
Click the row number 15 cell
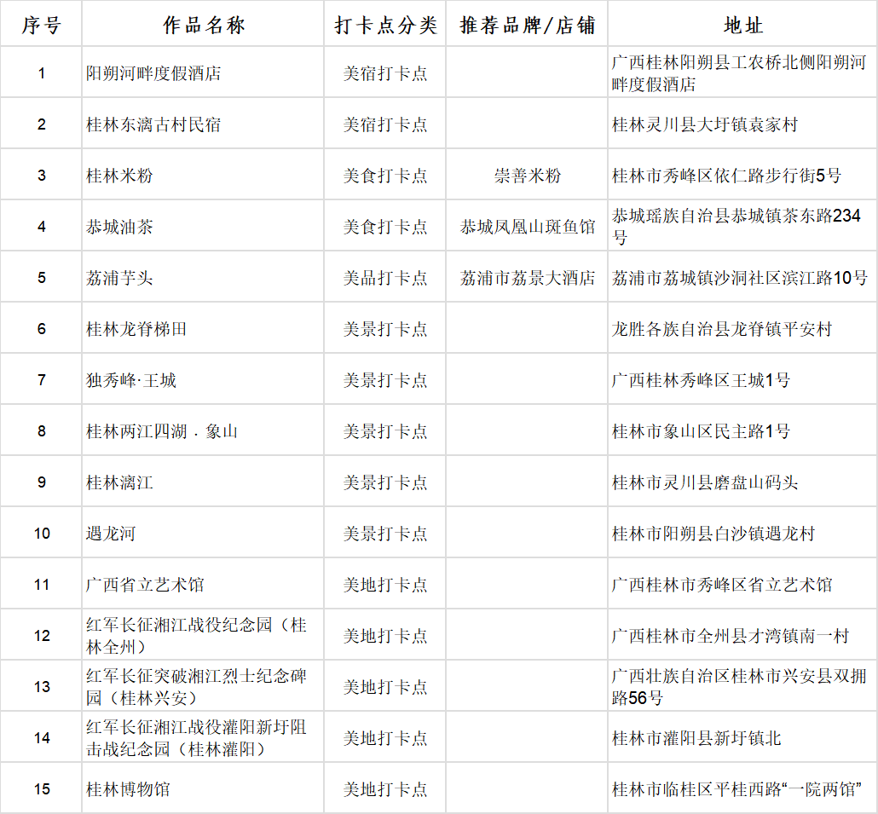(x=42, y=788)
